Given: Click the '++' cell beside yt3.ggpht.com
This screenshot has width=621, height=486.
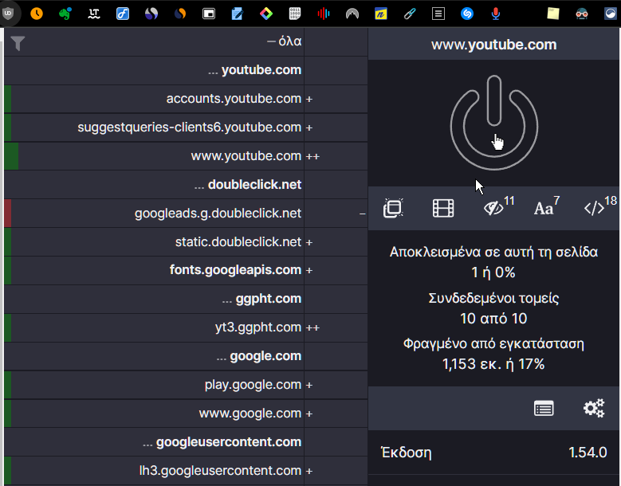Looking at the screenshot, I should pyautogui.click(x=336, y=327).
